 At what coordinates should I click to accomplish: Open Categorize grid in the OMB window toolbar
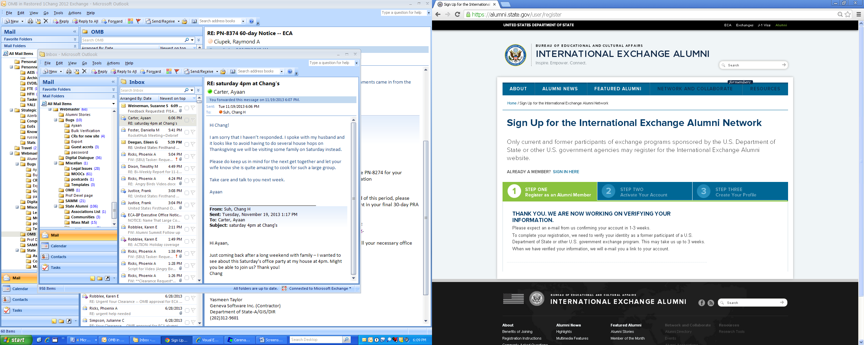pyautogui.click(x=130, y=21)
